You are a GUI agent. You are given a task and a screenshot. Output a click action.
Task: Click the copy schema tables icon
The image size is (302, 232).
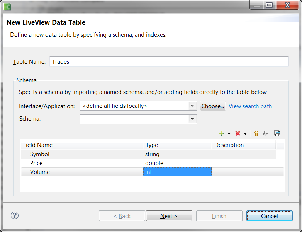coord(277,133)
